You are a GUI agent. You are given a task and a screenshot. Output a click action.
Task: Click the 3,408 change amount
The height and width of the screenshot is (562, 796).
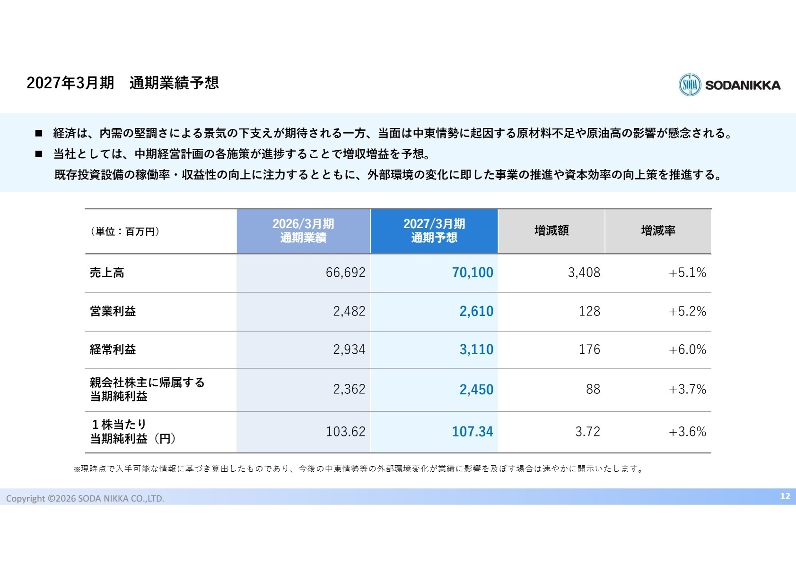click(x=584, y=272)
